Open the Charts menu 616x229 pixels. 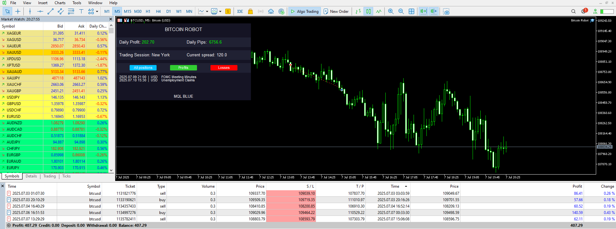coord(60,3)
